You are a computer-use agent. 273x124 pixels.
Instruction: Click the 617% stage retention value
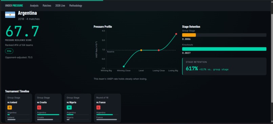[x=192, y=69]
